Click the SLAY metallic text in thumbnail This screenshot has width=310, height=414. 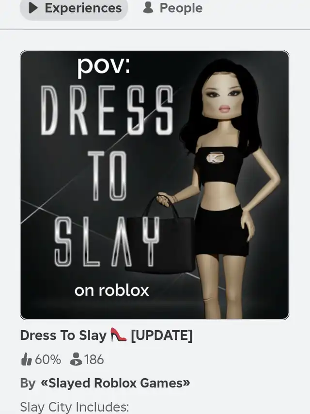pos(107,242)
